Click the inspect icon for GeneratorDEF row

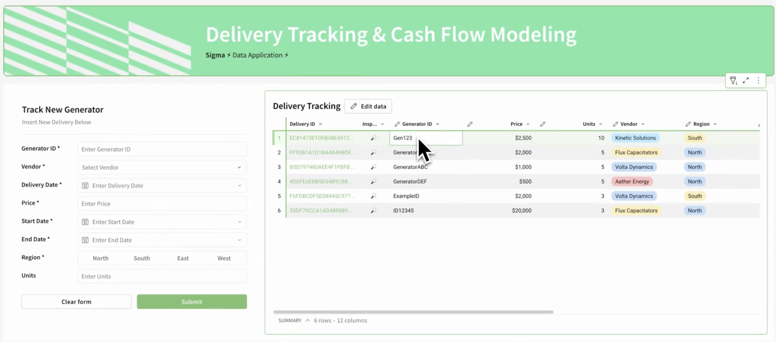pos(373,181)
